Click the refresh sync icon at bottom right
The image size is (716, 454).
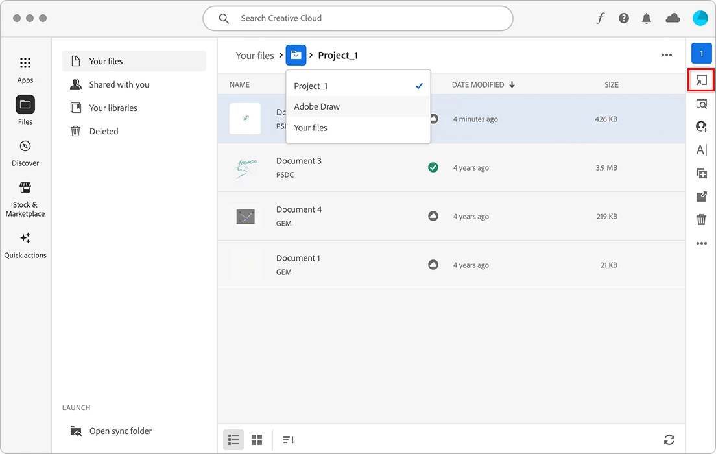click(x=669, y=440)
